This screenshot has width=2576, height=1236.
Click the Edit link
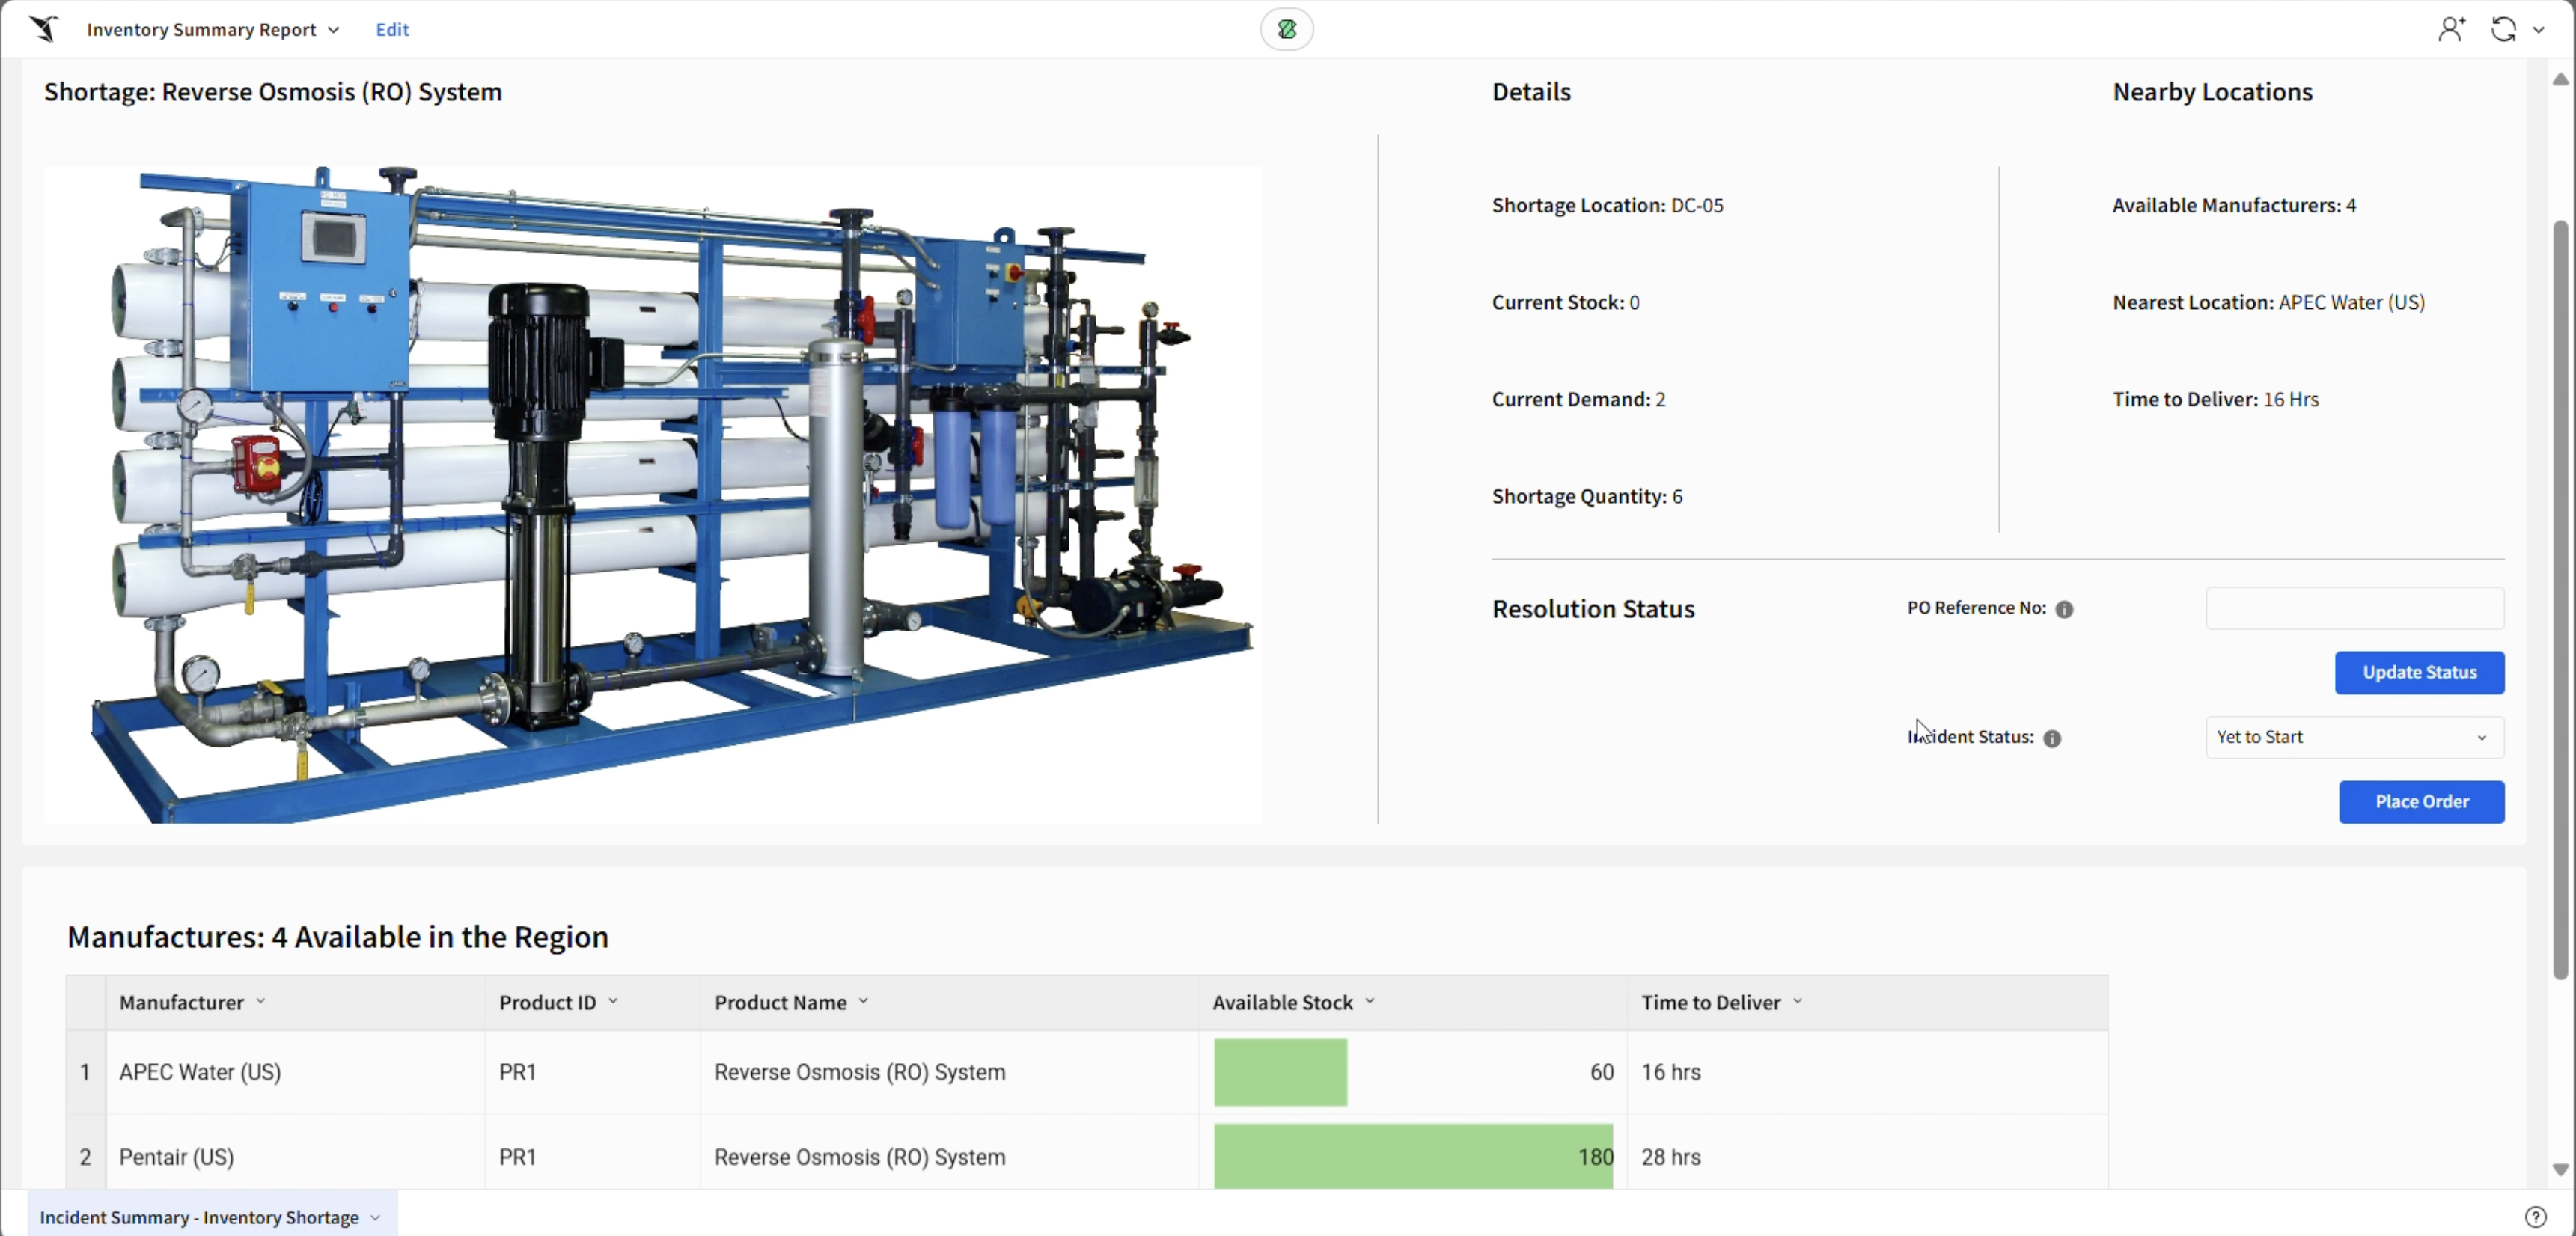click(392, 29)
